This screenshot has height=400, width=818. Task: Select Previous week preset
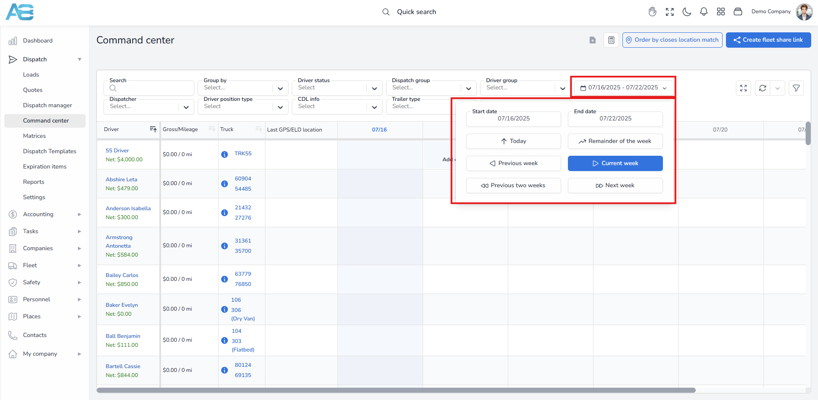pos(513,163)
